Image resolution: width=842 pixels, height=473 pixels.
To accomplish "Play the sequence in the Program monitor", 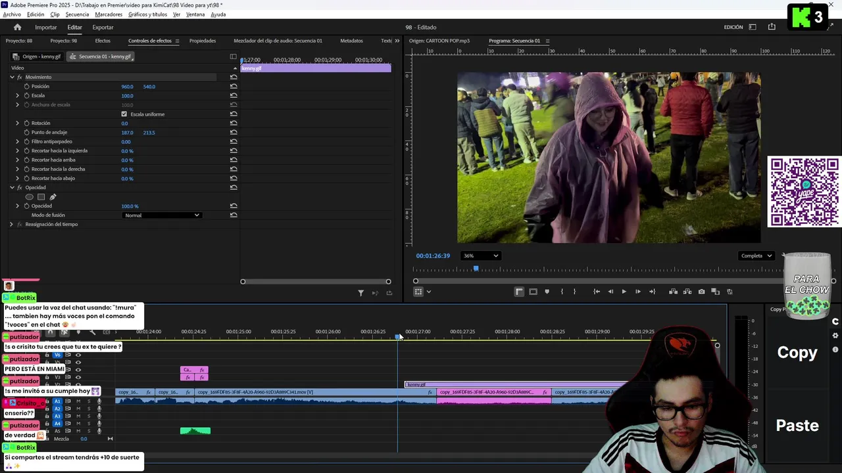I will [x=624, y=292].
